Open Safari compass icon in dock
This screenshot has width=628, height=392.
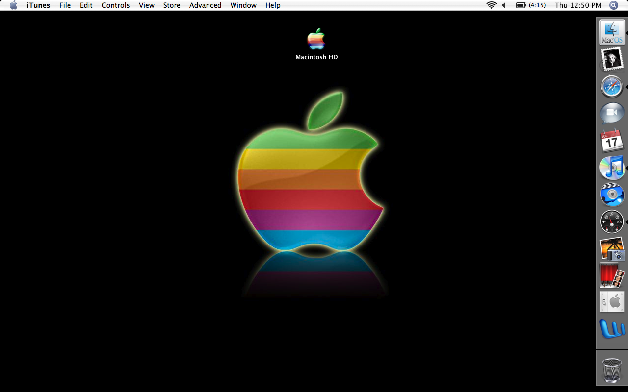pyautogui.click(x=612, y=87)
